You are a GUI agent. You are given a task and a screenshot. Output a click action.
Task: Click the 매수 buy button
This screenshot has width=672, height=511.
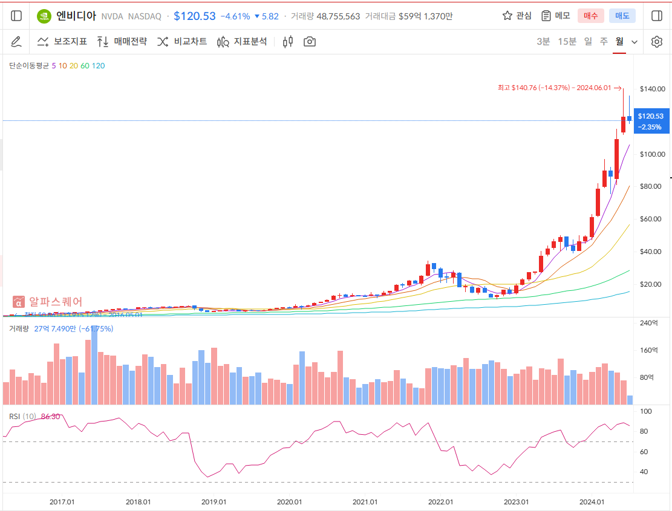[x=590, y=16]
